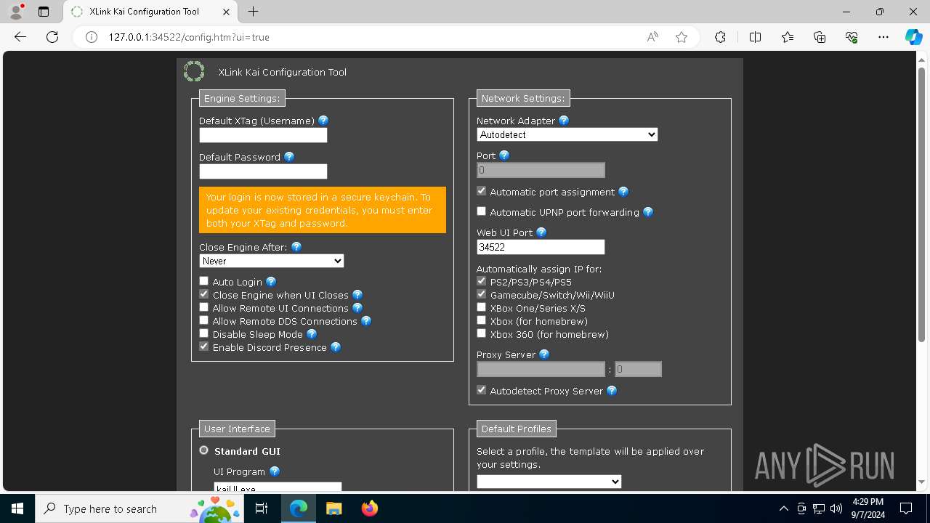
Task: Click the browser Split screen icon
Action: click(755, 37)
